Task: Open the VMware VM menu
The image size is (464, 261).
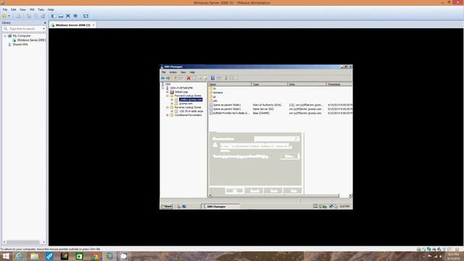Action: click(x=32, y=9)
